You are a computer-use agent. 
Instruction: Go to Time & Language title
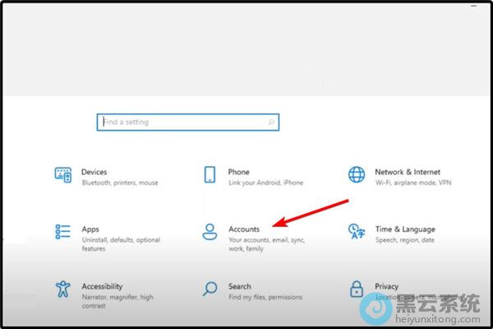click(x=405, y=229)
